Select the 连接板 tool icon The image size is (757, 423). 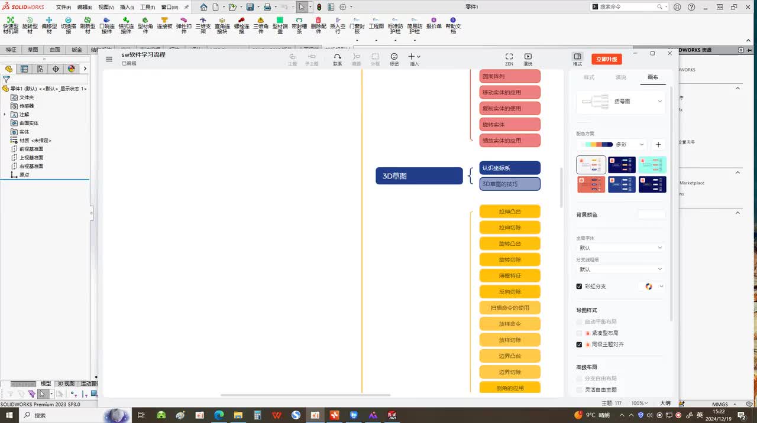coord(164,24)
